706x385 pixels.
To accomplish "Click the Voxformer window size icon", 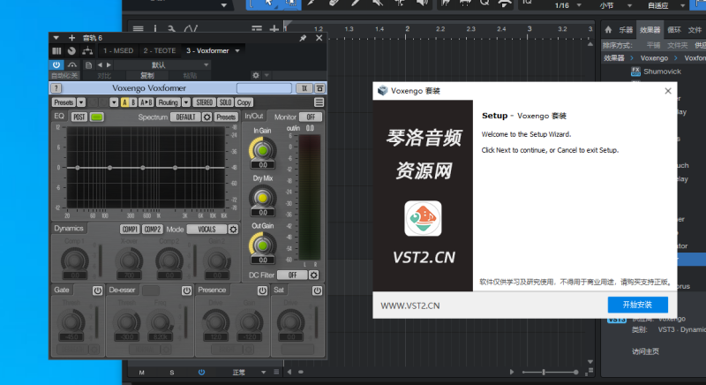I will pyautogui.click(x=320, y=88).
